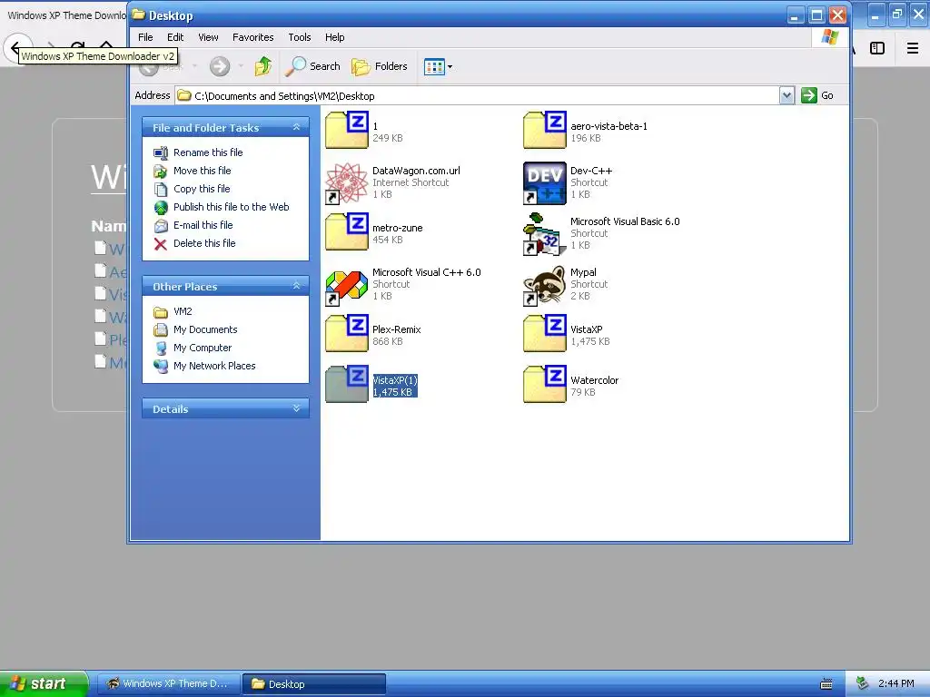
Task: Toggle the browser sidebar icon behind
Action: coord(877,48)
